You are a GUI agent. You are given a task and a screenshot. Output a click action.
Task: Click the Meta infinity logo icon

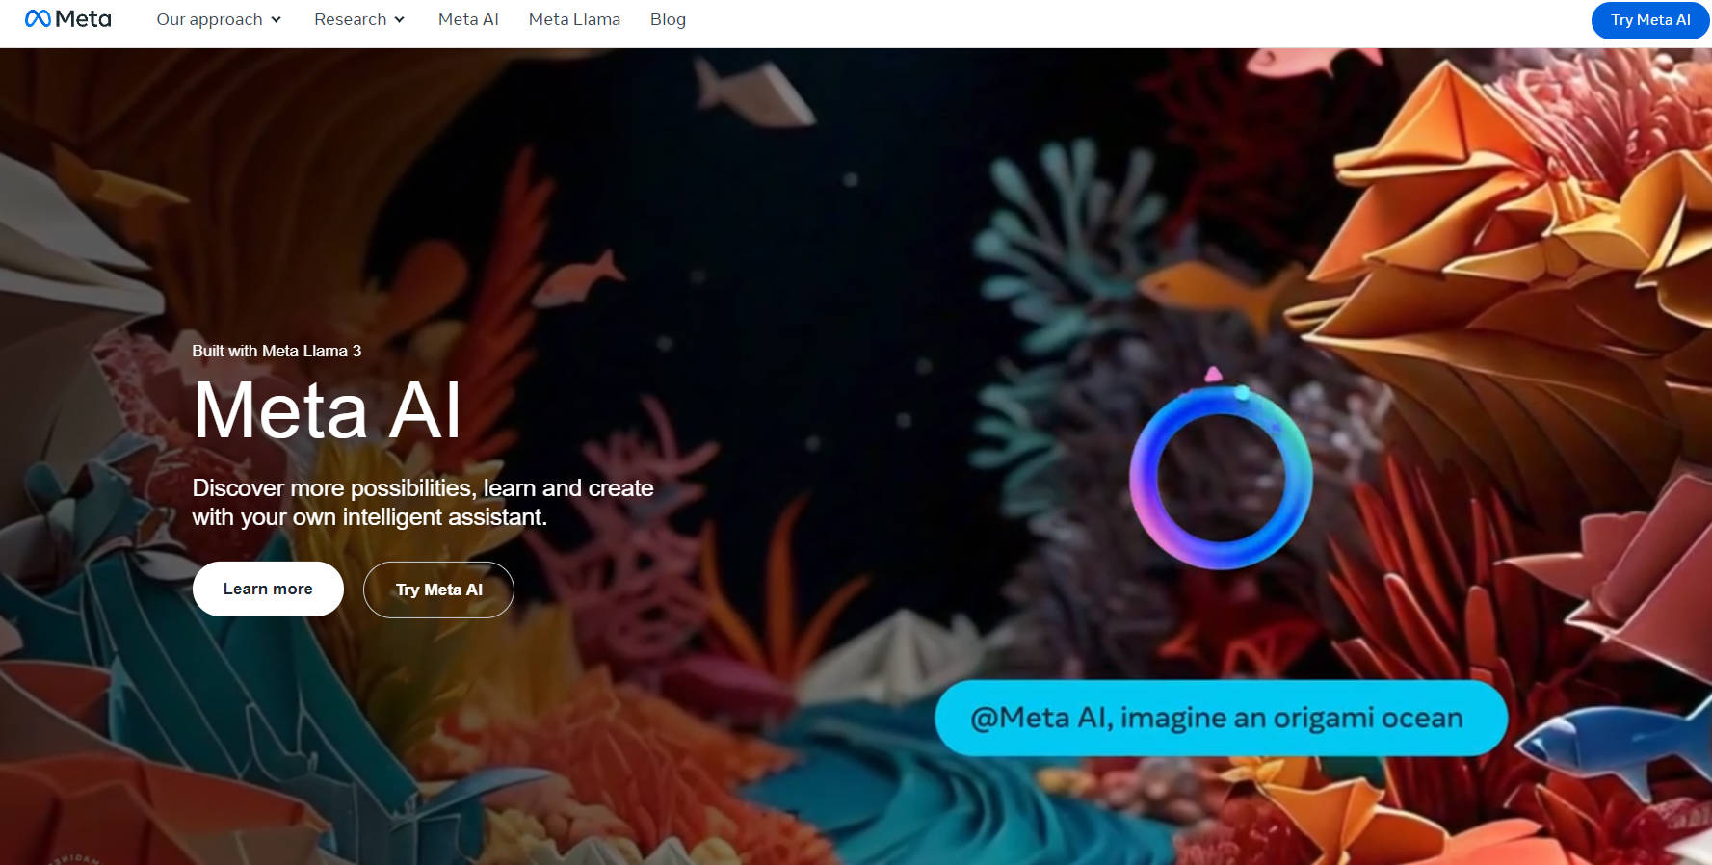click(x=38, y=19)
